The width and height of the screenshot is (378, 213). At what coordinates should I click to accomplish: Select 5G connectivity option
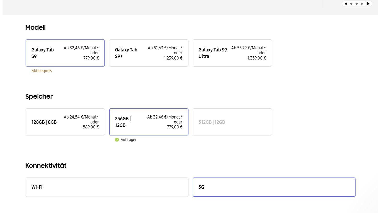click(274, 187)
